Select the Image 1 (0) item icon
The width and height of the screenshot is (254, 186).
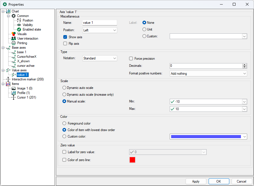(14, 88)
